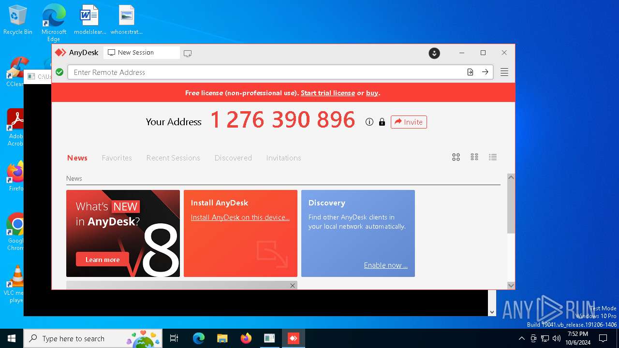Open the Microsoft Edge desktop shortcut
The height and width of the screenshot is (348, 619).
click(x=54, y=23)
